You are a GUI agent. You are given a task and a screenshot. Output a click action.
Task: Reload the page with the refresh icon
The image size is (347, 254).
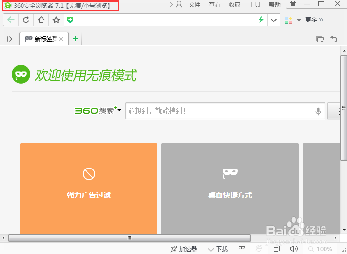pyautogui.click(x=26, y=20)
